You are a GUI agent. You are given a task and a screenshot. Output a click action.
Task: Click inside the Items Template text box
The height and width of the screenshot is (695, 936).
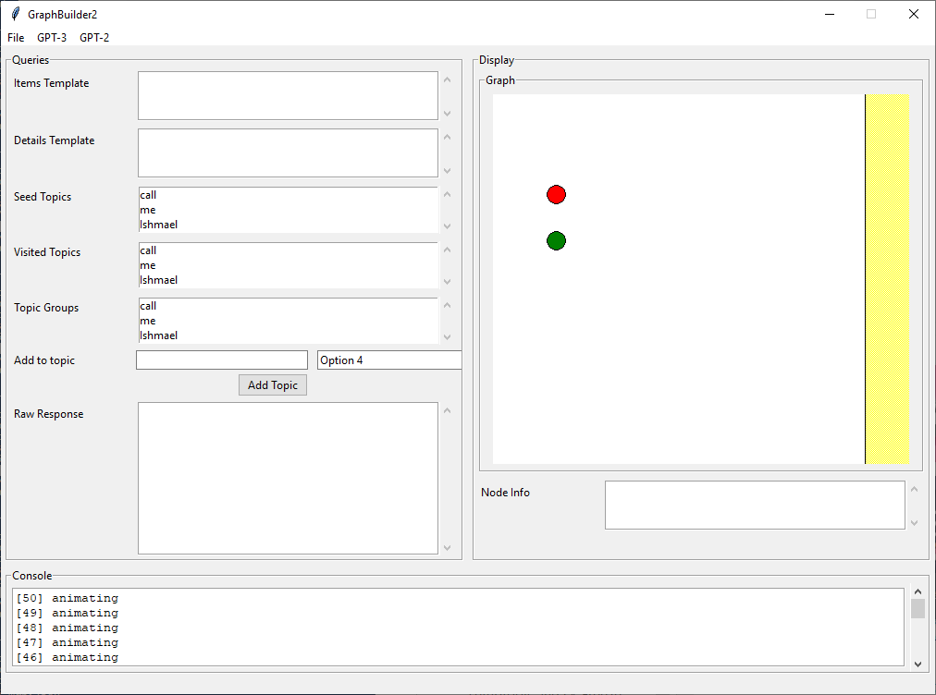pos(288,96)
